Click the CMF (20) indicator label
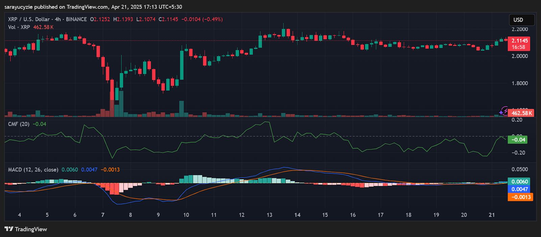The width and height of the screenshot is (541, 237). coord(19,124)
